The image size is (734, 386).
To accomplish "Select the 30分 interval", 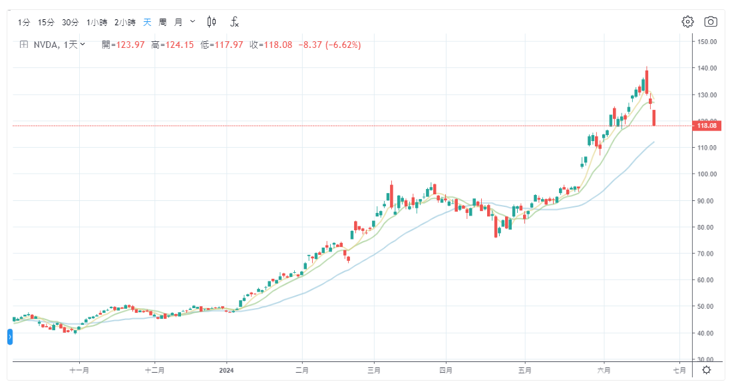I will [x=70, y=22].
